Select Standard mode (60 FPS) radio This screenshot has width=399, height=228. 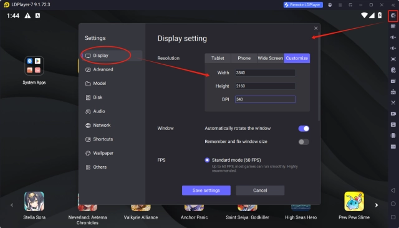207,160
